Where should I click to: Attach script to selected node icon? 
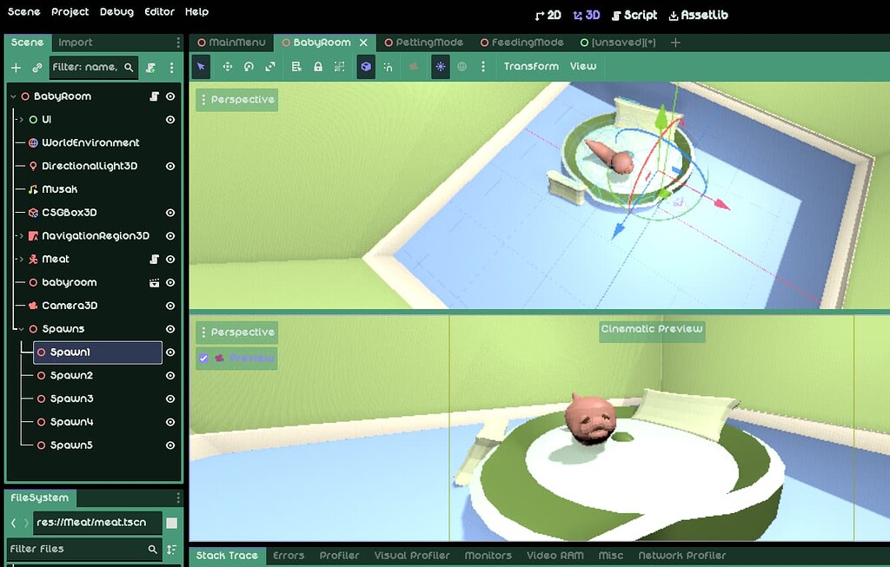pos(150,68)
